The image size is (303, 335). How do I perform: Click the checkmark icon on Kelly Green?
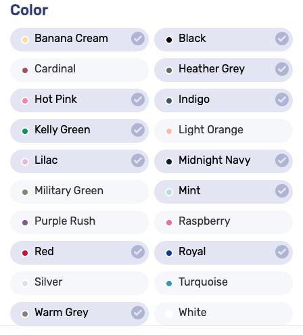(x=138, y=130)
